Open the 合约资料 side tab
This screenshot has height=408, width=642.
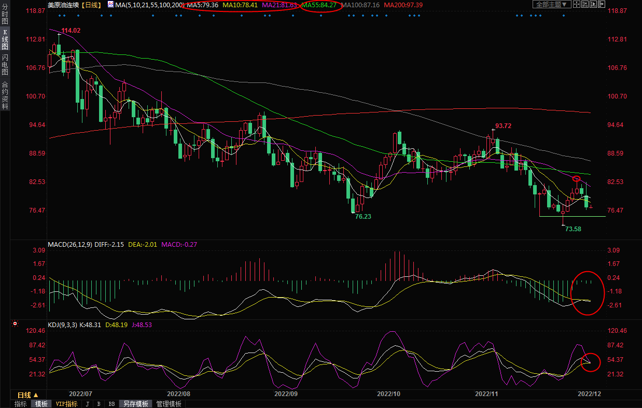coord(5,95)
